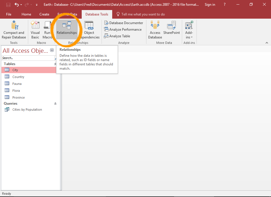The width and height of the screenshot is (271, 197).
Task: Open the Undo history dropdown arrow
Action: point(21,5)
